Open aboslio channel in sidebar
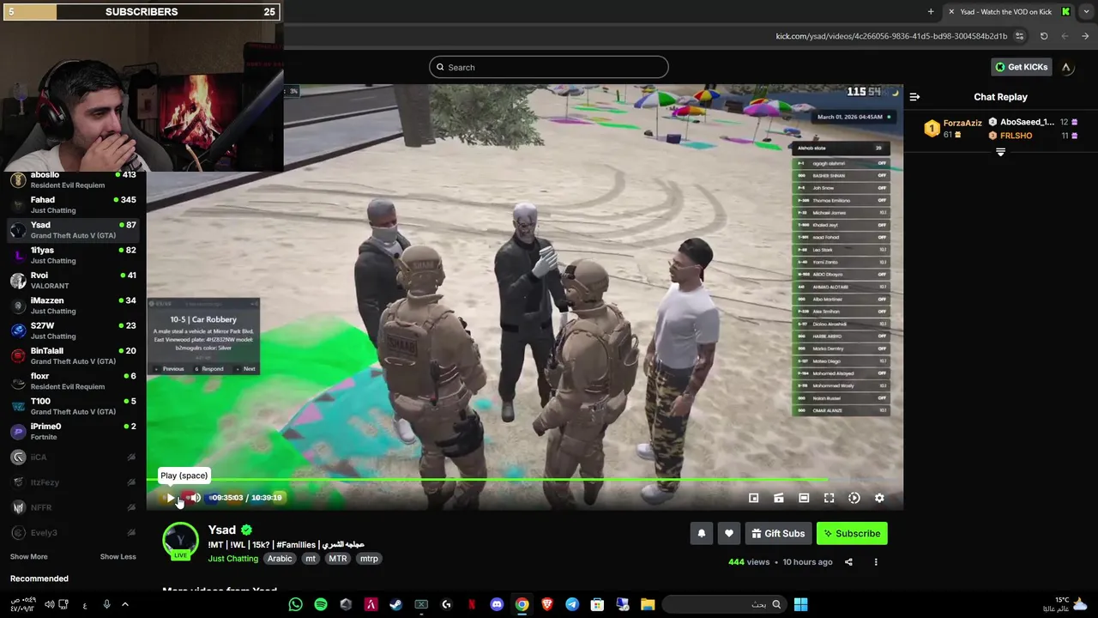The width and height of the screenshot is (1098, 618). tap(73, 179)
